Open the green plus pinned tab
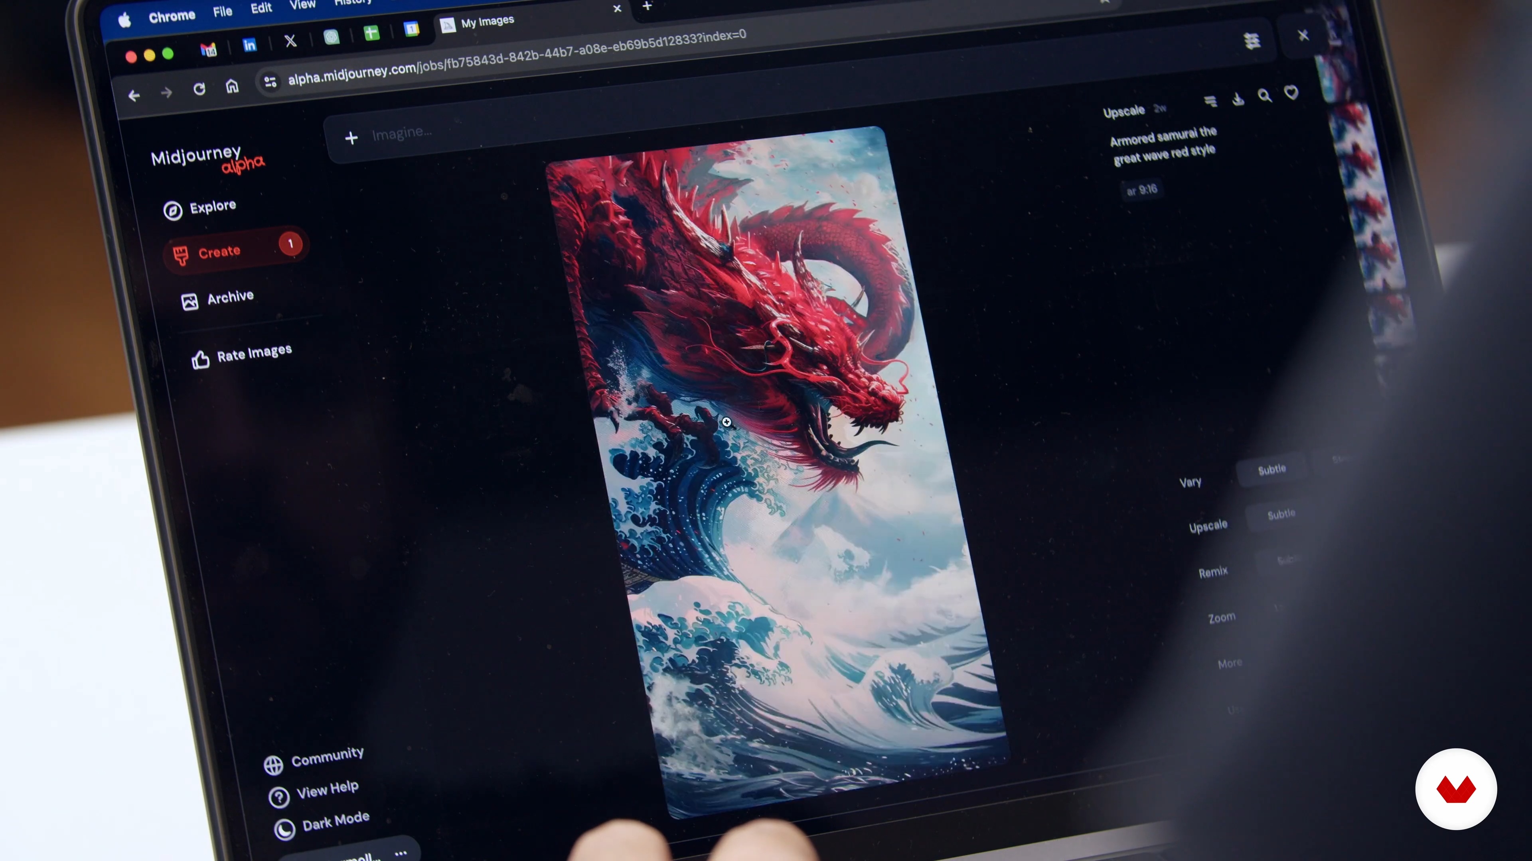 tap(372, 33)
